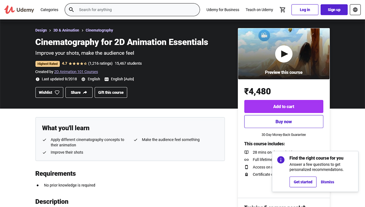The width and height of the screenshot is (365, 207).
Task: Click the Last updated 9/2018 text
Action: [x=59, y=79]
